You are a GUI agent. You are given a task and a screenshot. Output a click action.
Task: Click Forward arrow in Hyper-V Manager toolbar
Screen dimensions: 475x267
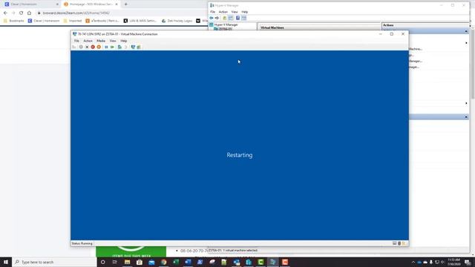click(217, 18)
